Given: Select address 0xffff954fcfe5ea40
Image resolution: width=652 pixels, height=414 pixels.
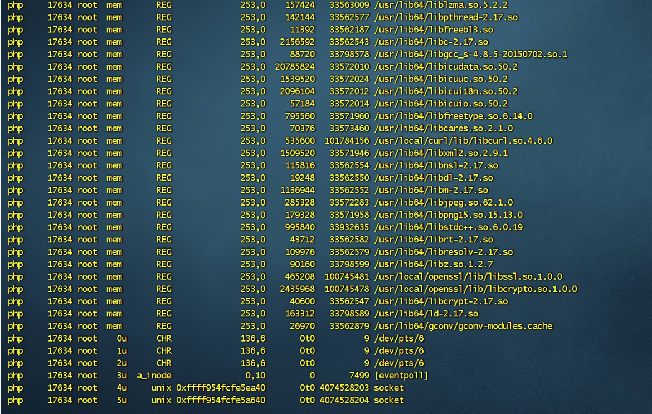Looking at the screenshot, I should tap(221, 388).
